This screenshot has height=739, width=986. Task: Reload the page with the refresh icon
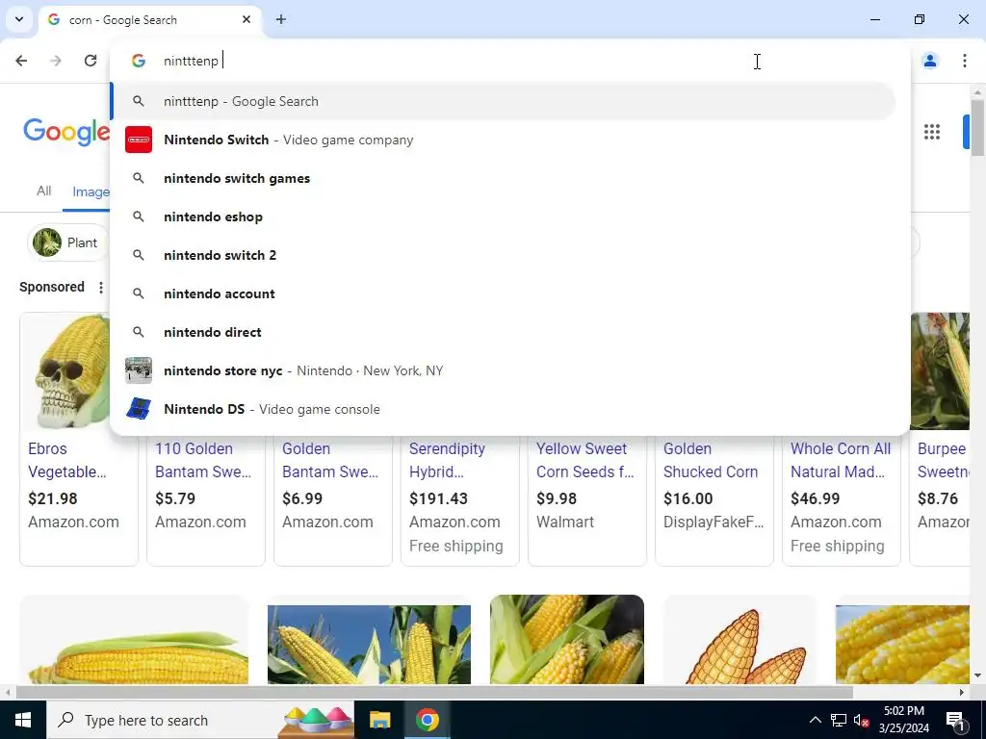click(91, 61)
